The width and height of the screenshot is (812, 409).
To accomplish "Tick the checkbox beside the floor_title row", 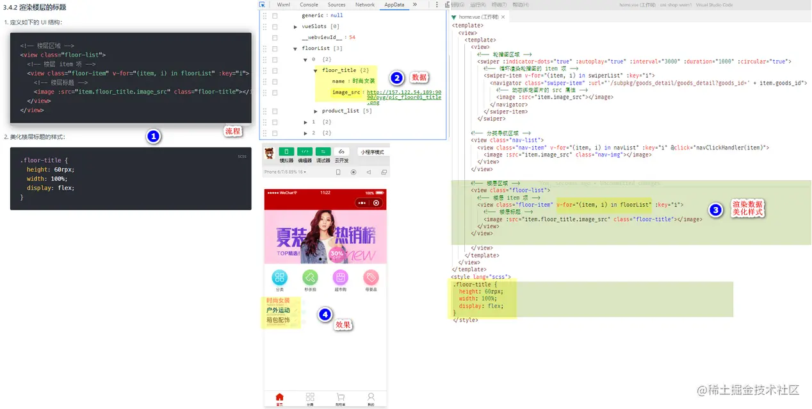I will point(275,70).
